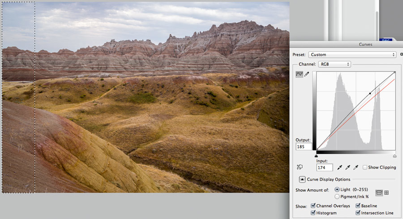Image resolution: width=403 pixels, height=219 pixels.
Task: Select the curve point editing tool
Action: [299, 74]
